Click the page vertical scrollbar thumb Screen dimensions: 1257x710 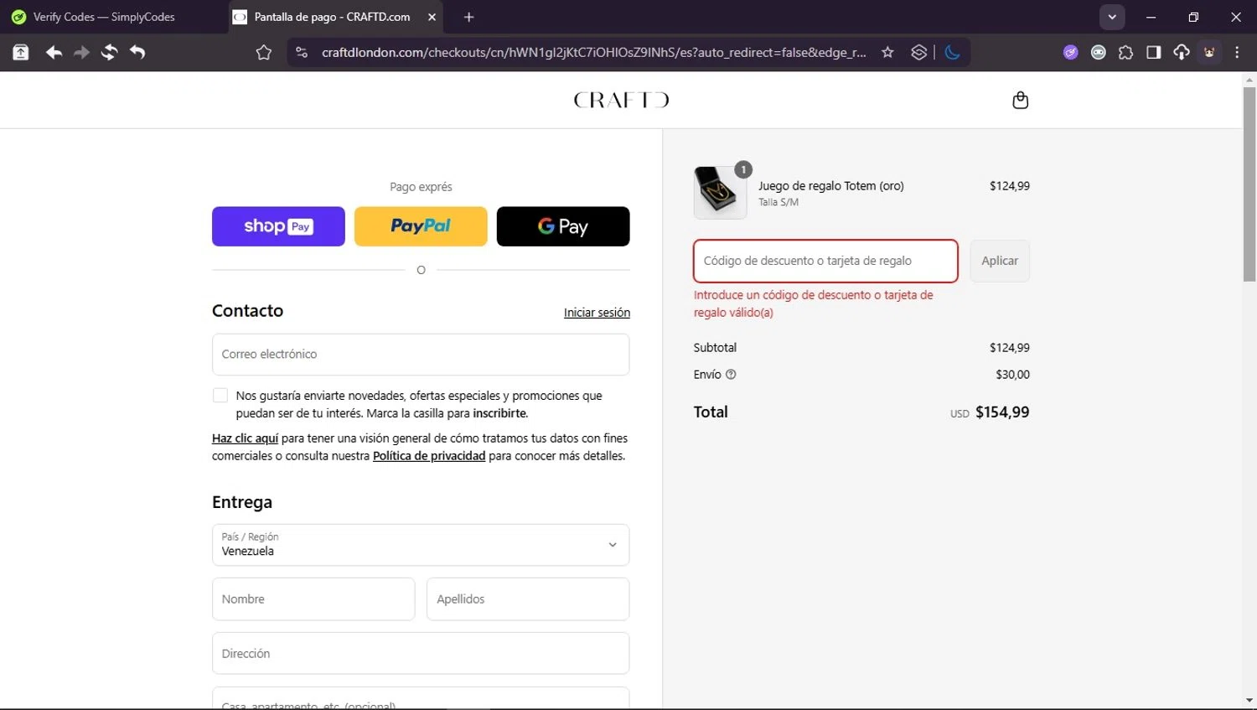click(x=1249, y=183)
